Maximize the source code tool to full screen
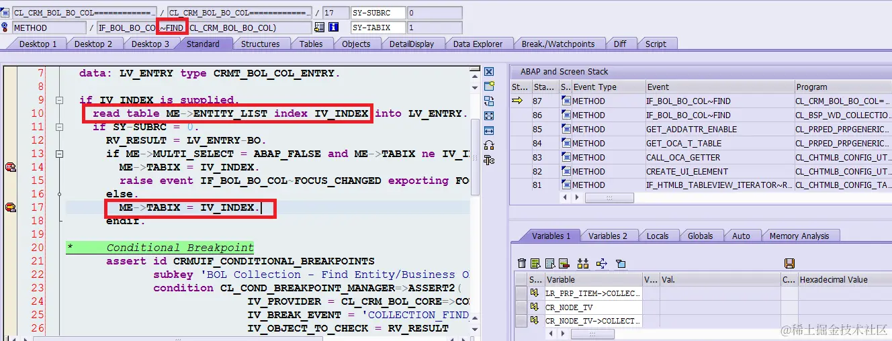This screenshot has width=892, height=341. (x=489, y=115)
